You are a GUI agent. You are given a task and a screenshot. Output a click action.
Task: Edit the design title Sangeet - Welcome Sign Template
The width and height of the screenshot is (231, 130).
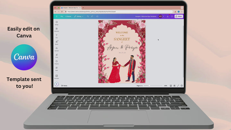pos(146,16)
